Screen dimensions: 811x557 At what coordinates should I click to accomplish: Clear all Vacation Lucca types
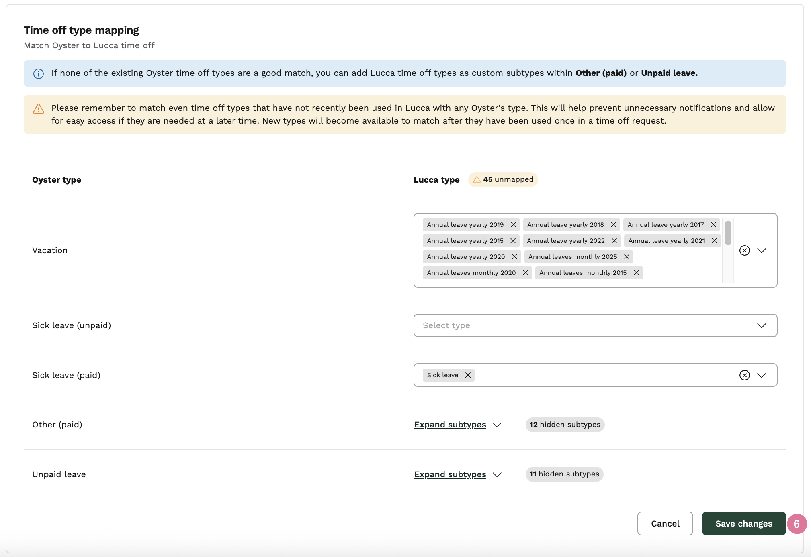tap(745, 250)
